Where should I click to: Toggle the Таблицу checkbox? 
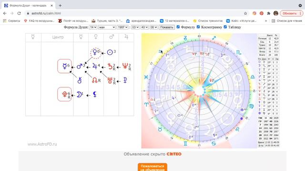(225, 27)
